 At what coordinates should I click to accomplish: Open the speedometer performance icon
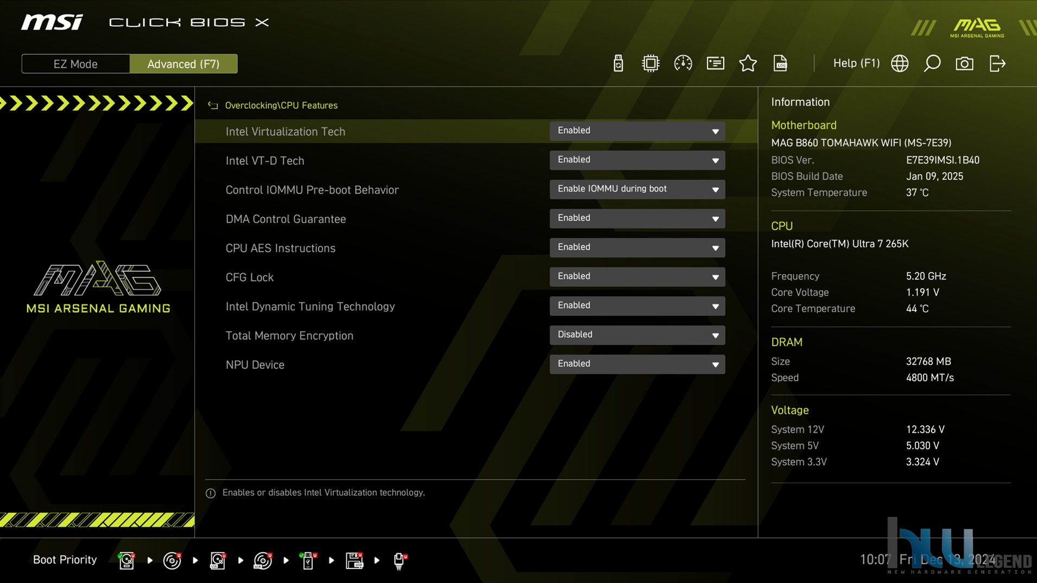tap(682, 64)
